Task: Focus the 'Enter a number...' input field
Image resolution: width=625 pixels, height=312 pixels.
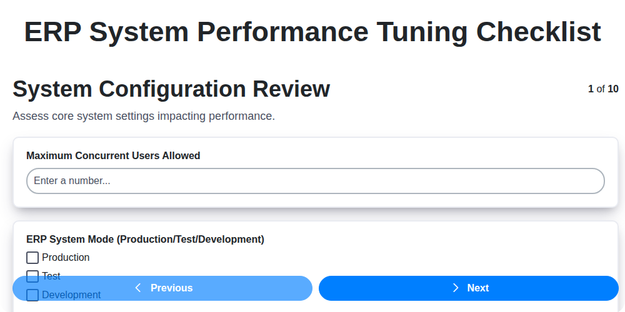Action: click(315, 181)
